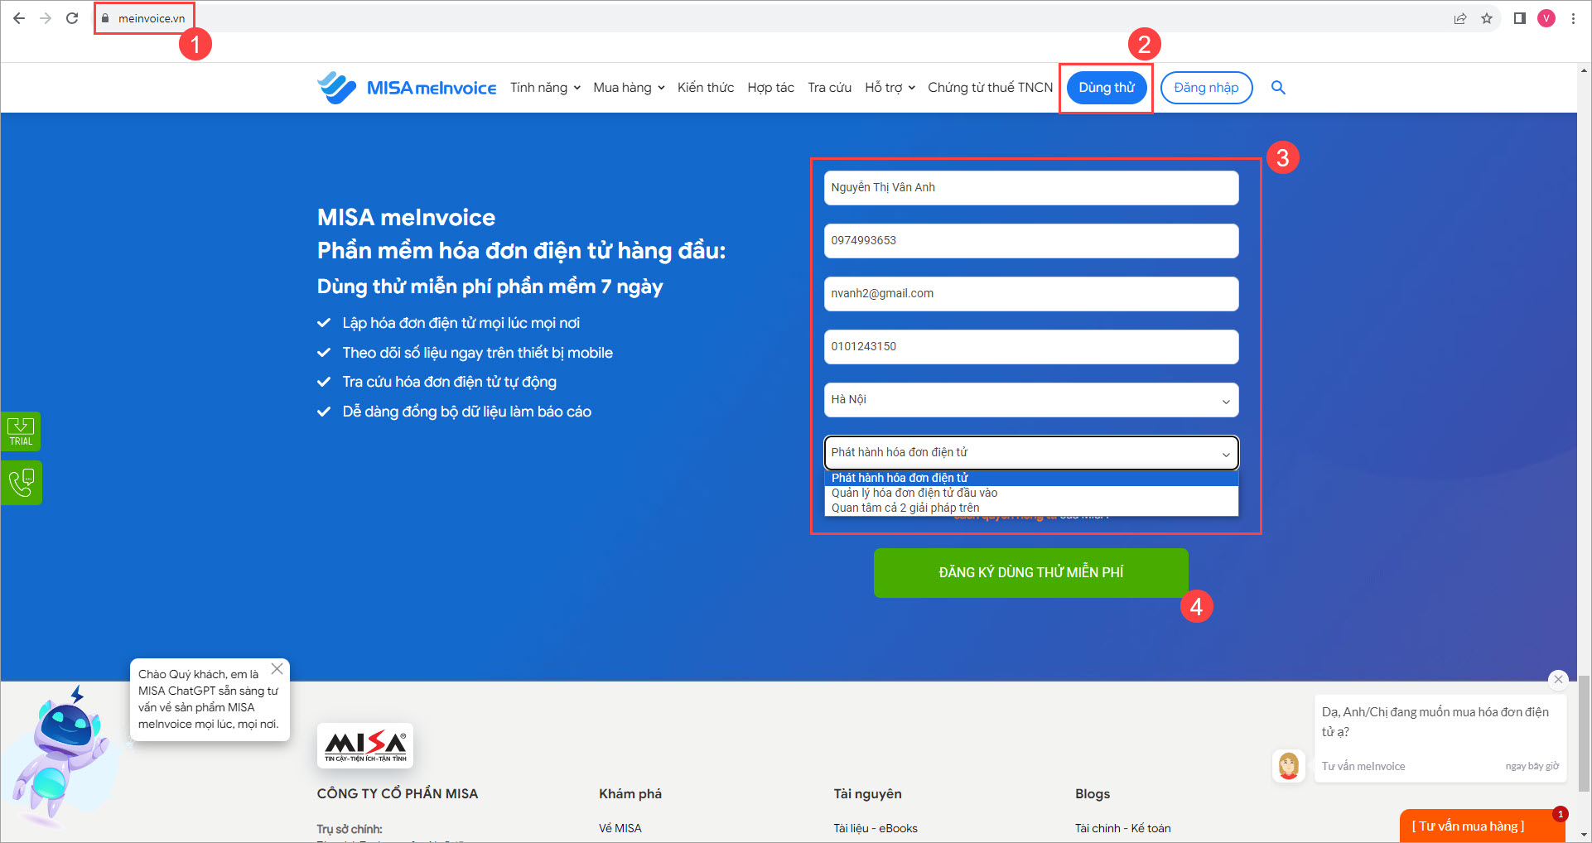Close the Tư vấn meInvoice chat popup
Viewport: 1592px width, 843px height.
[x=1558, y=679]
